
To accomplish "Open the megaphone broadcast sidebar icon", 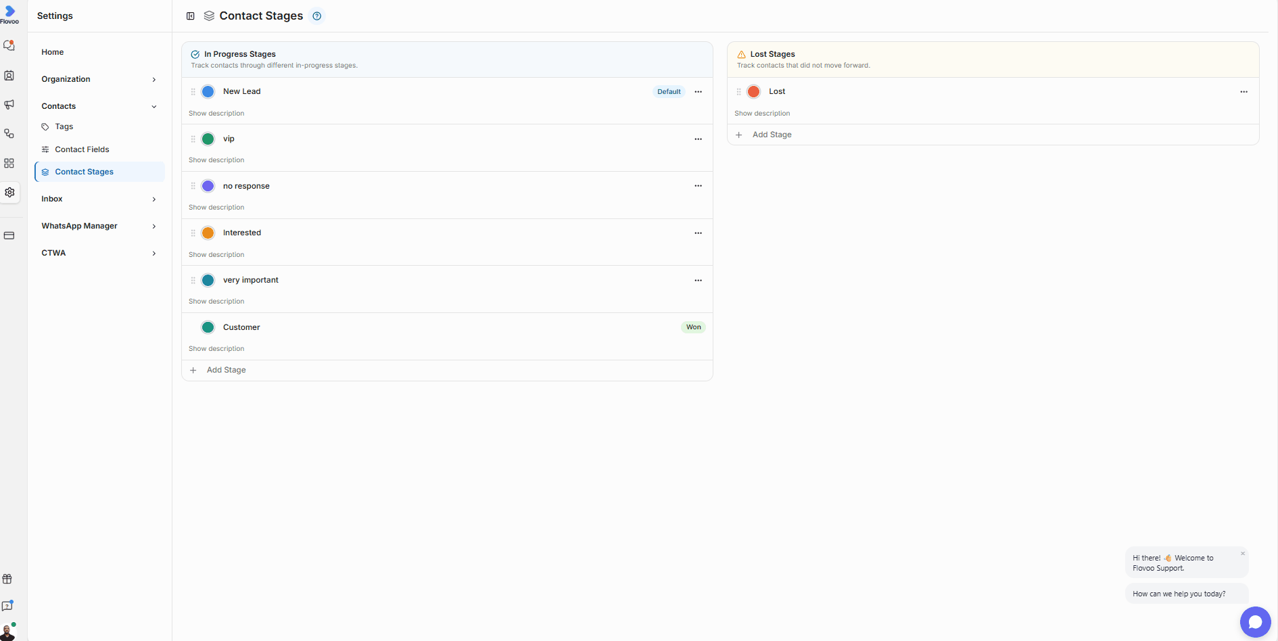I will pyautogui.click(x=9, y=105).
